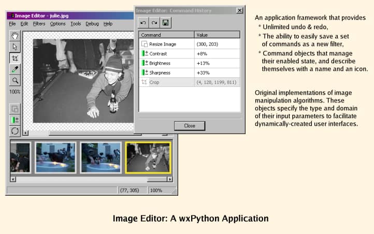Click the Close button in Command History
Image resolution: width=374 pixels, height=234 pixels.
tap(190, 126)
